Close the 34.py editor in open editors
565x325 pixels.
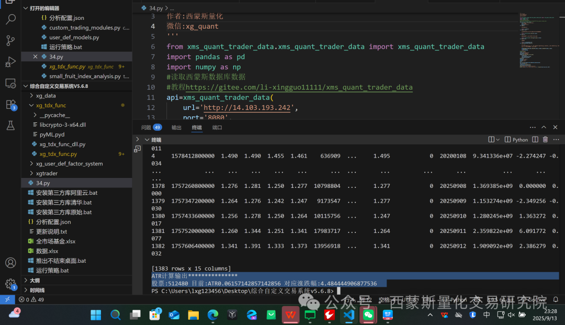[x=36, y=57]
